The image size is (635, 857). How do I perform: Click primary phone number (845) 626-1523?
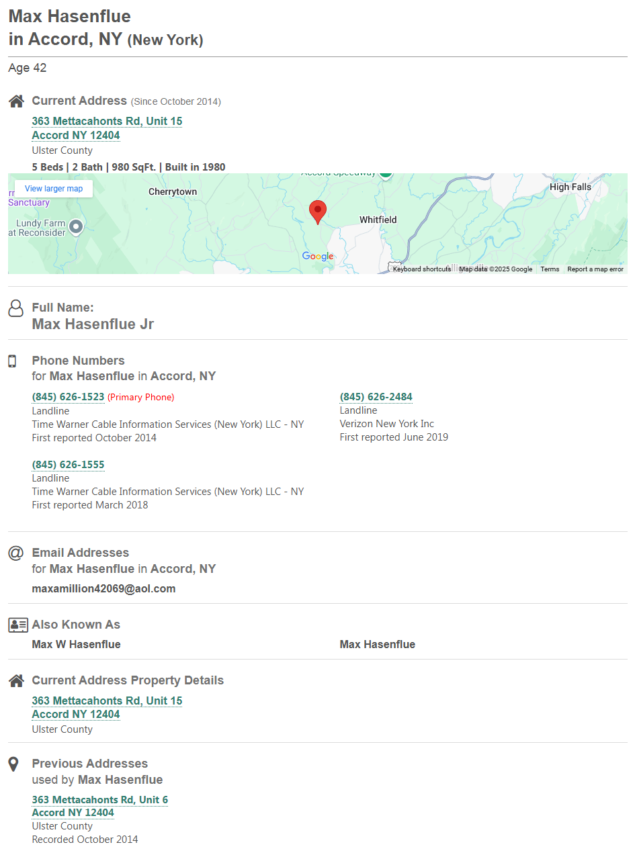coord(68,397)
